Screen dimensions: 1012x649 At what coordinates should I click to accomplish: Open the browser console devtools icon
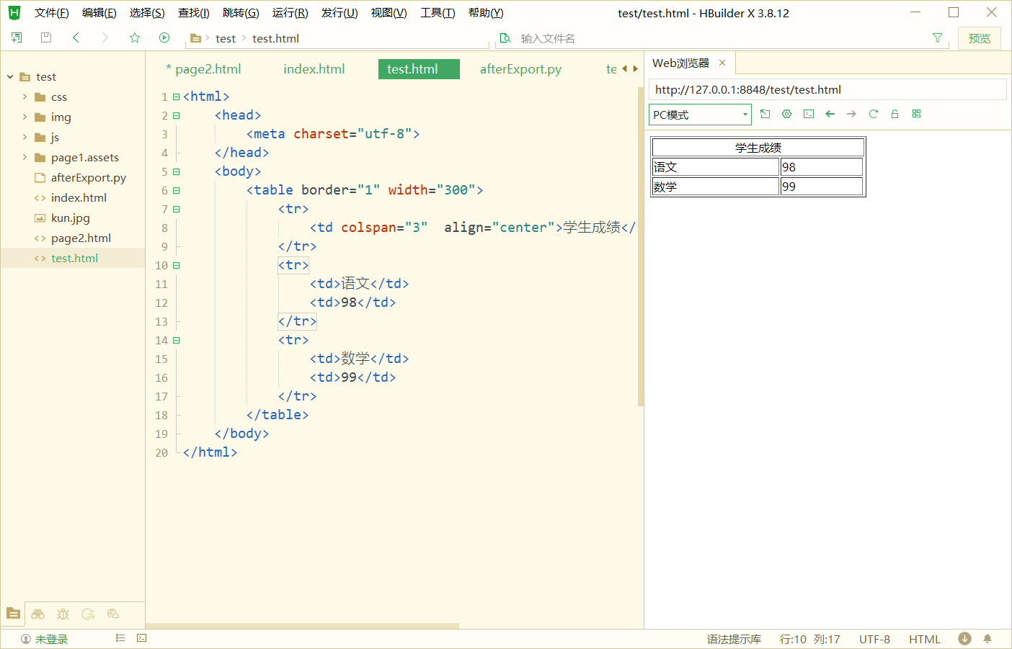pyautogui.click(x=809, y=114)
